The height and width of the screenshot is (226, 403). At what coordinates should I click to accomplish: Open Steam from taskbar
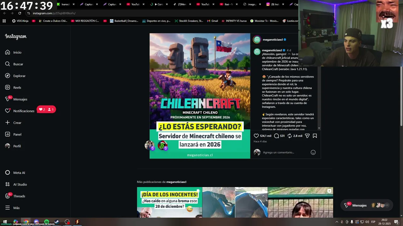click(57, 222)
